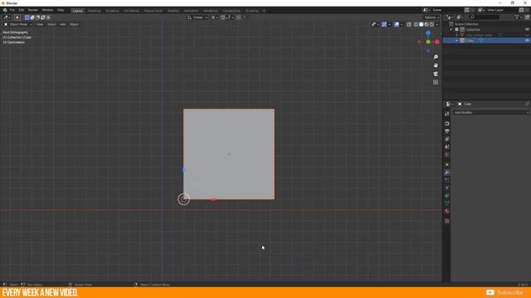Open the editor type selector in viewport
The height and width of the screenshot is (298, 531).
(7, 17)
